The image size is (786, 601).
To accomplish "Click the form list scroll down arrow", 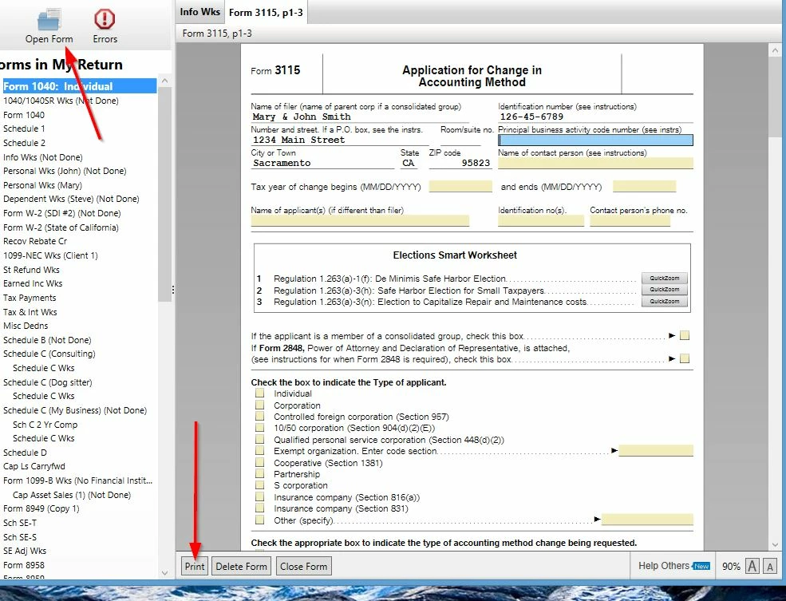I will pyautogui.click(x=164, y=573).
